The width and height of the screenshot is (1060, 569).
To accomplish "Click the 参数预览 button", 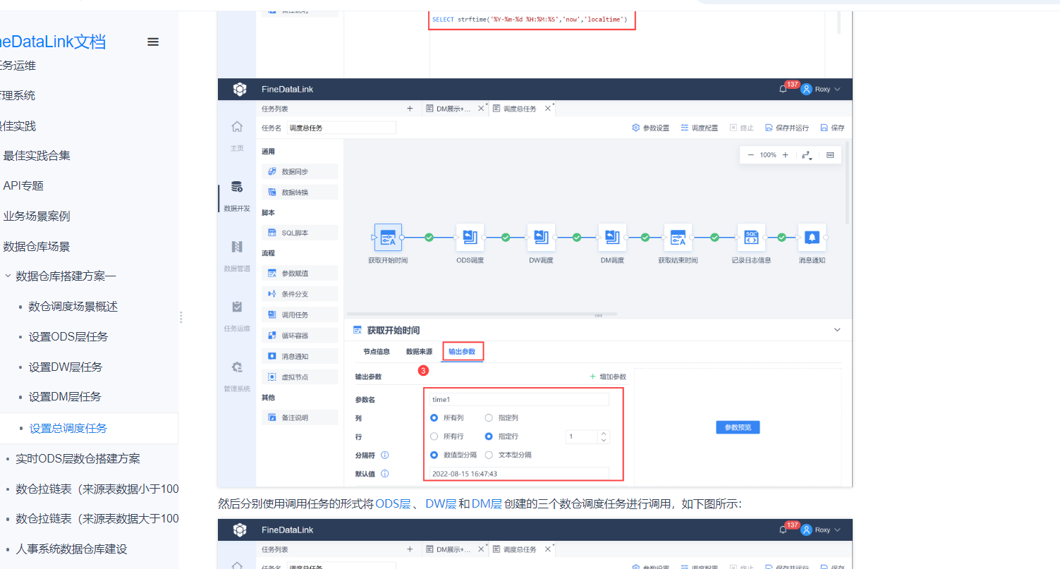I will (737, 427).
